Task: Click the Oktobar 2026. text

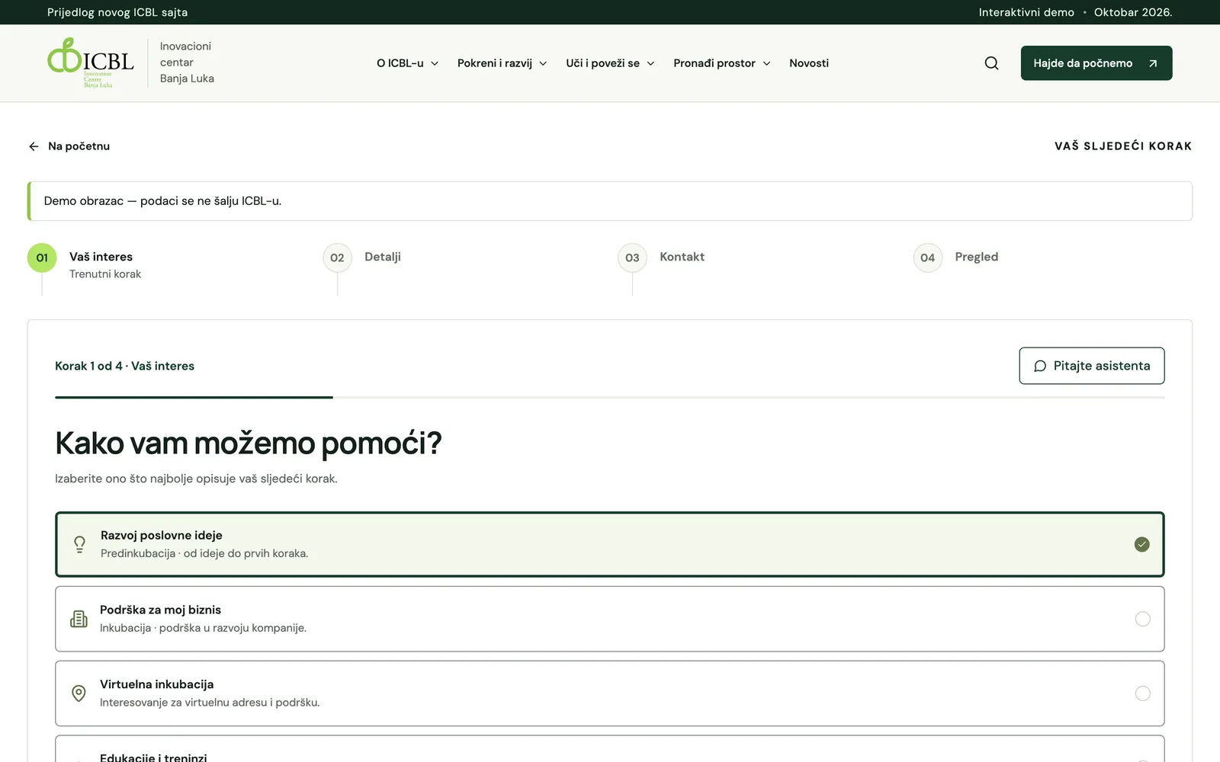Action: 1133,12
